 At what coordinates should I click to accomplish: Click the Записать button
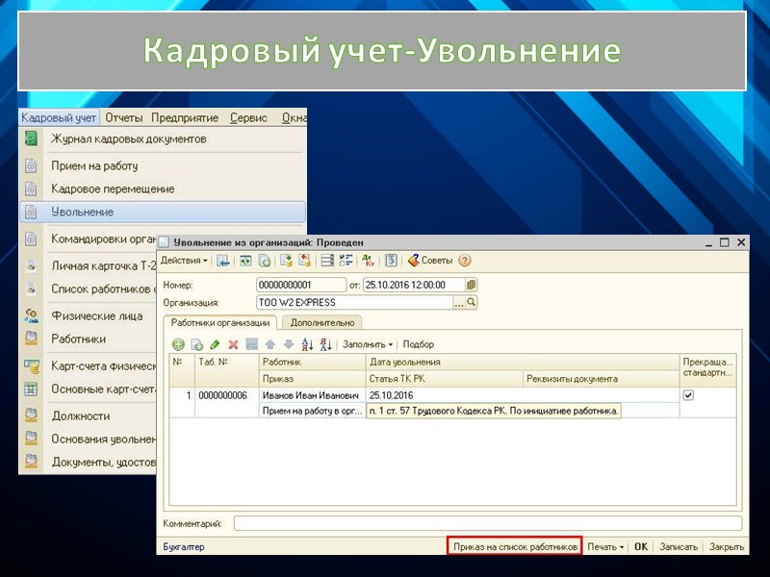tap(679, 546)
